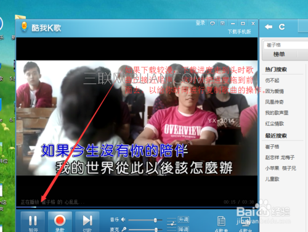The height and width of the screenshot is (232, 308).
Task: Select recent search 崔子格
Action: click(x=272, y=147)
